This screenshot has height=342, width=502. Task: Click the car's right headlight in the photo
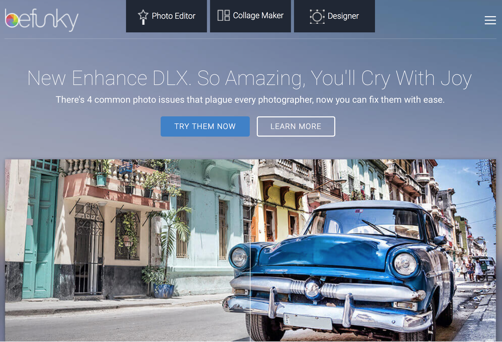(x=405, y=263)
